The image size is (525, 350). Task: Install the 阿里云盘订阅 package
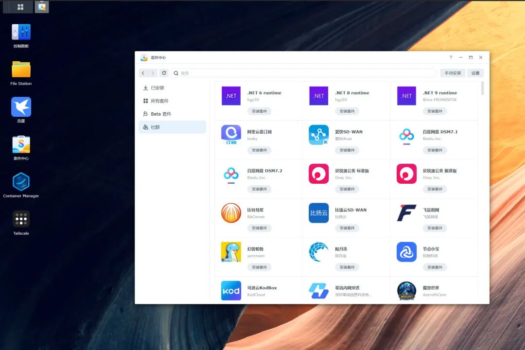259,150
